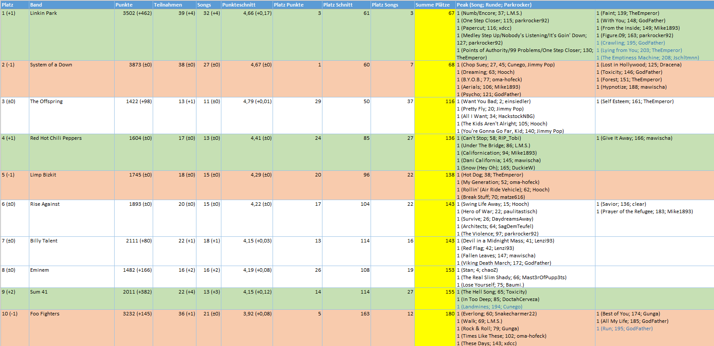714x346 pixels.
Task: Click 'Red Hot Chili Peppers' band cell
Action: pos(72,152)
